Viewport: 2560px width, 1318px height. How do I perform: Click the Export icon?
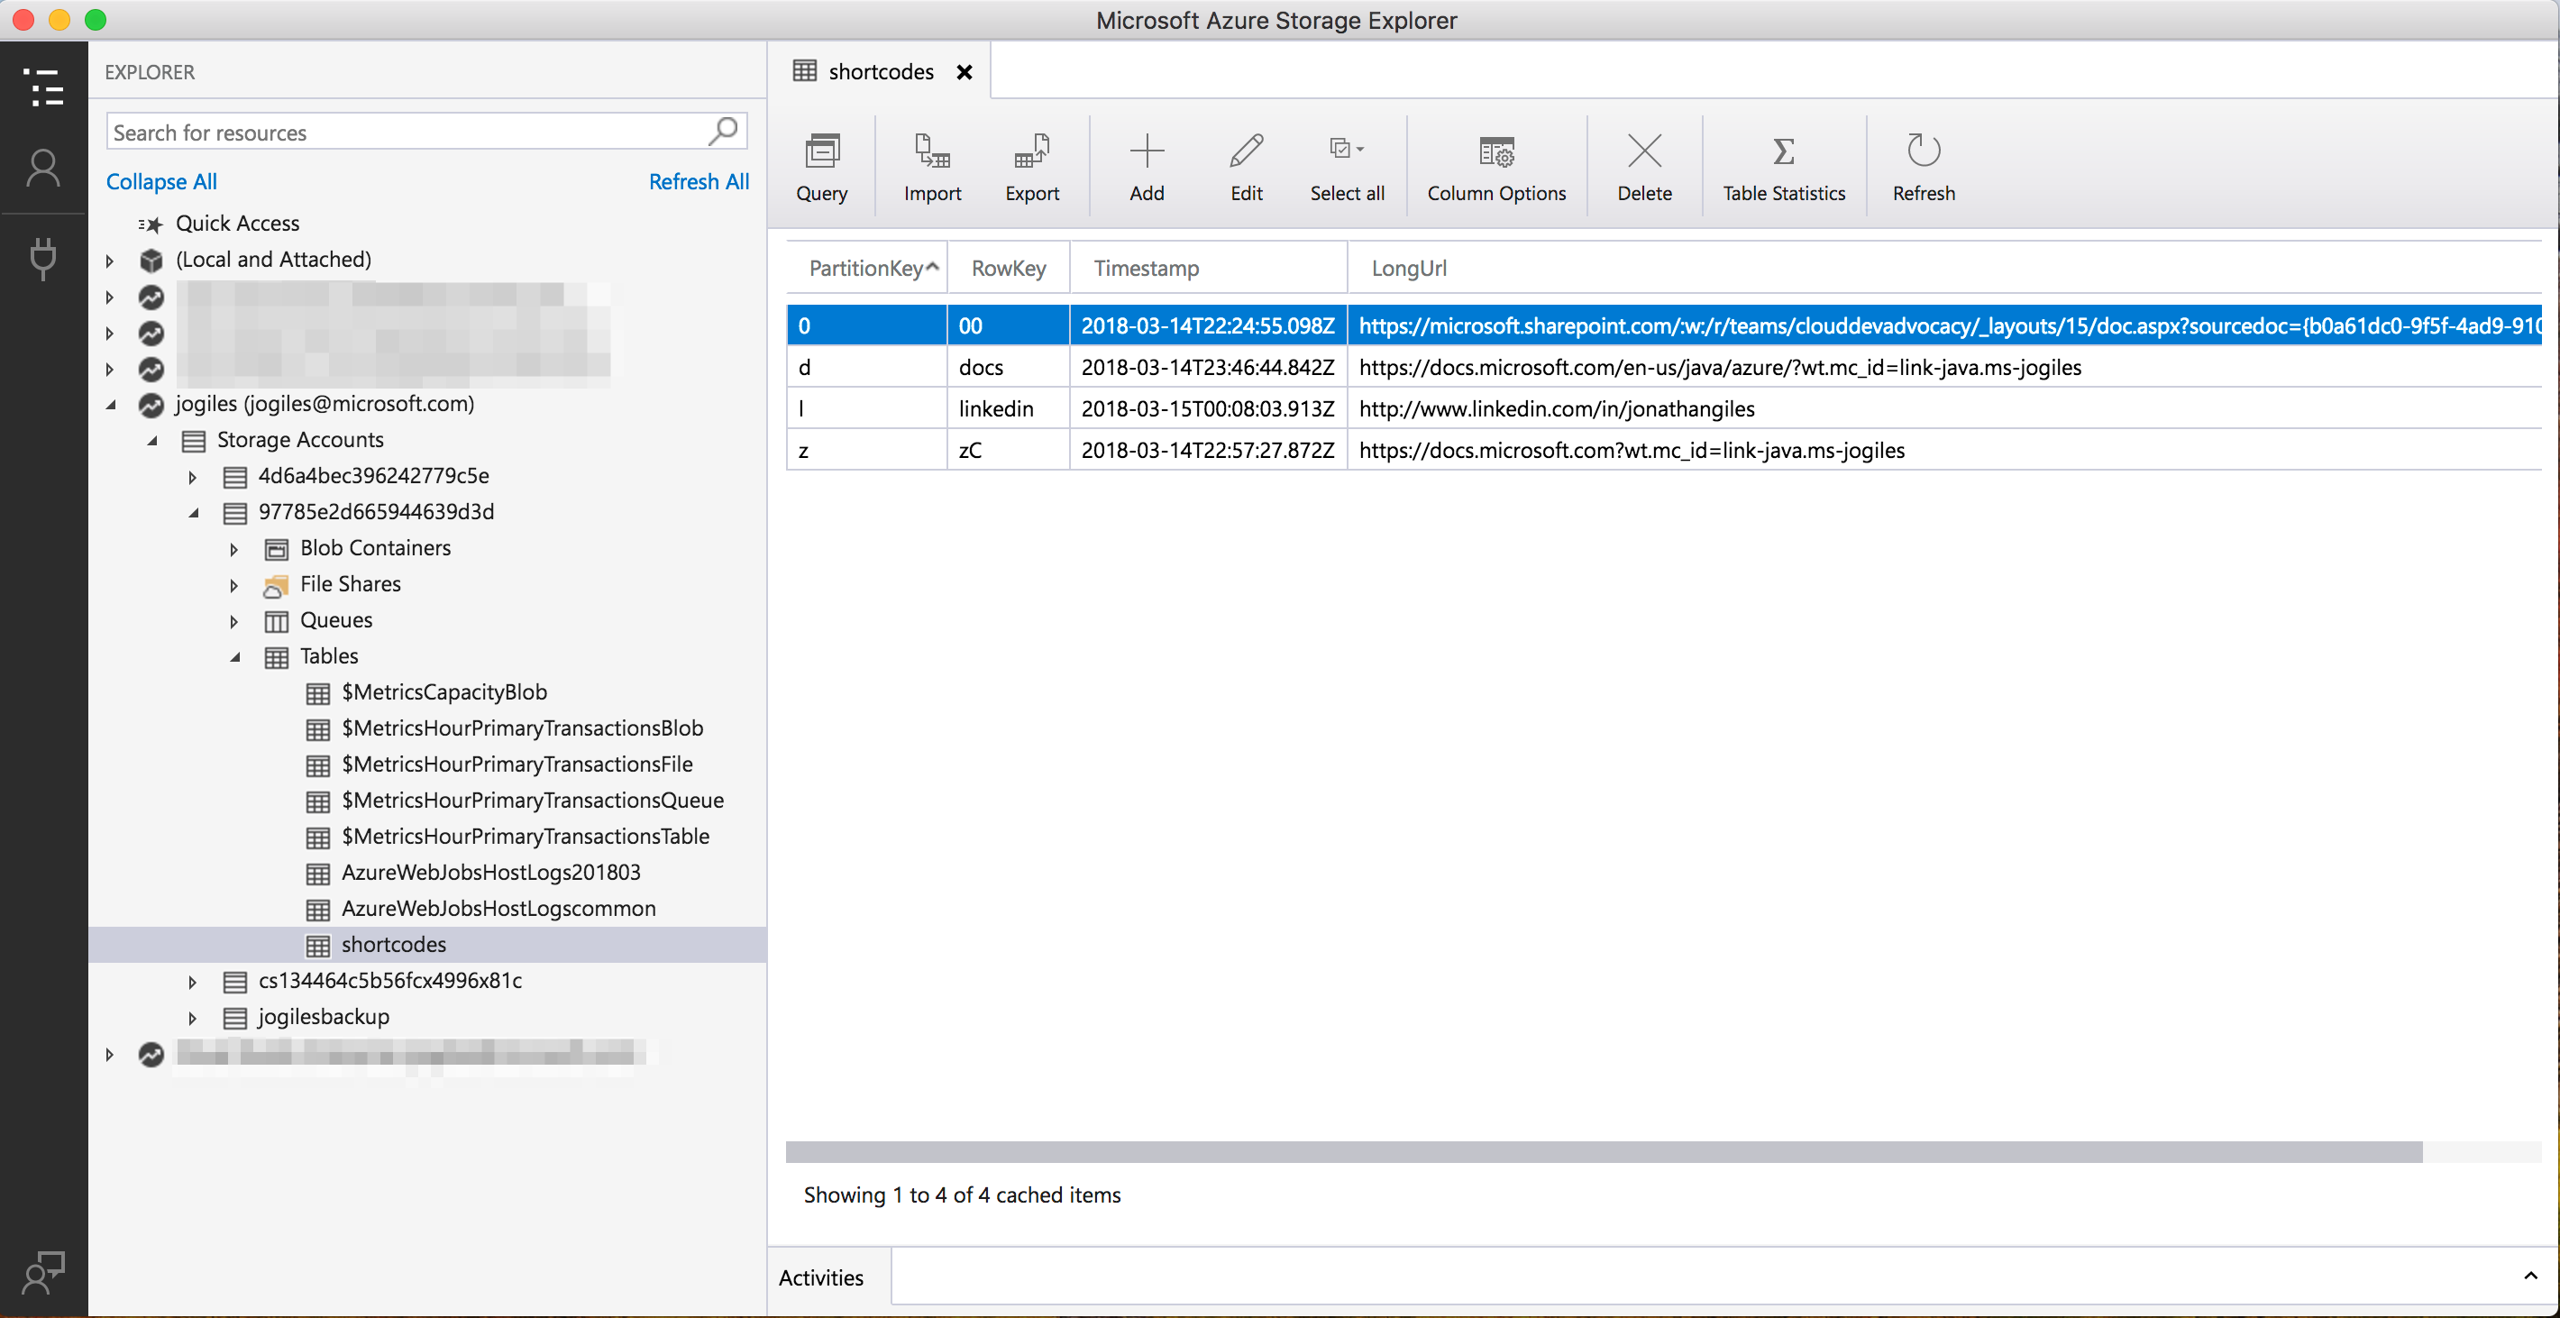pos(1030,151)
